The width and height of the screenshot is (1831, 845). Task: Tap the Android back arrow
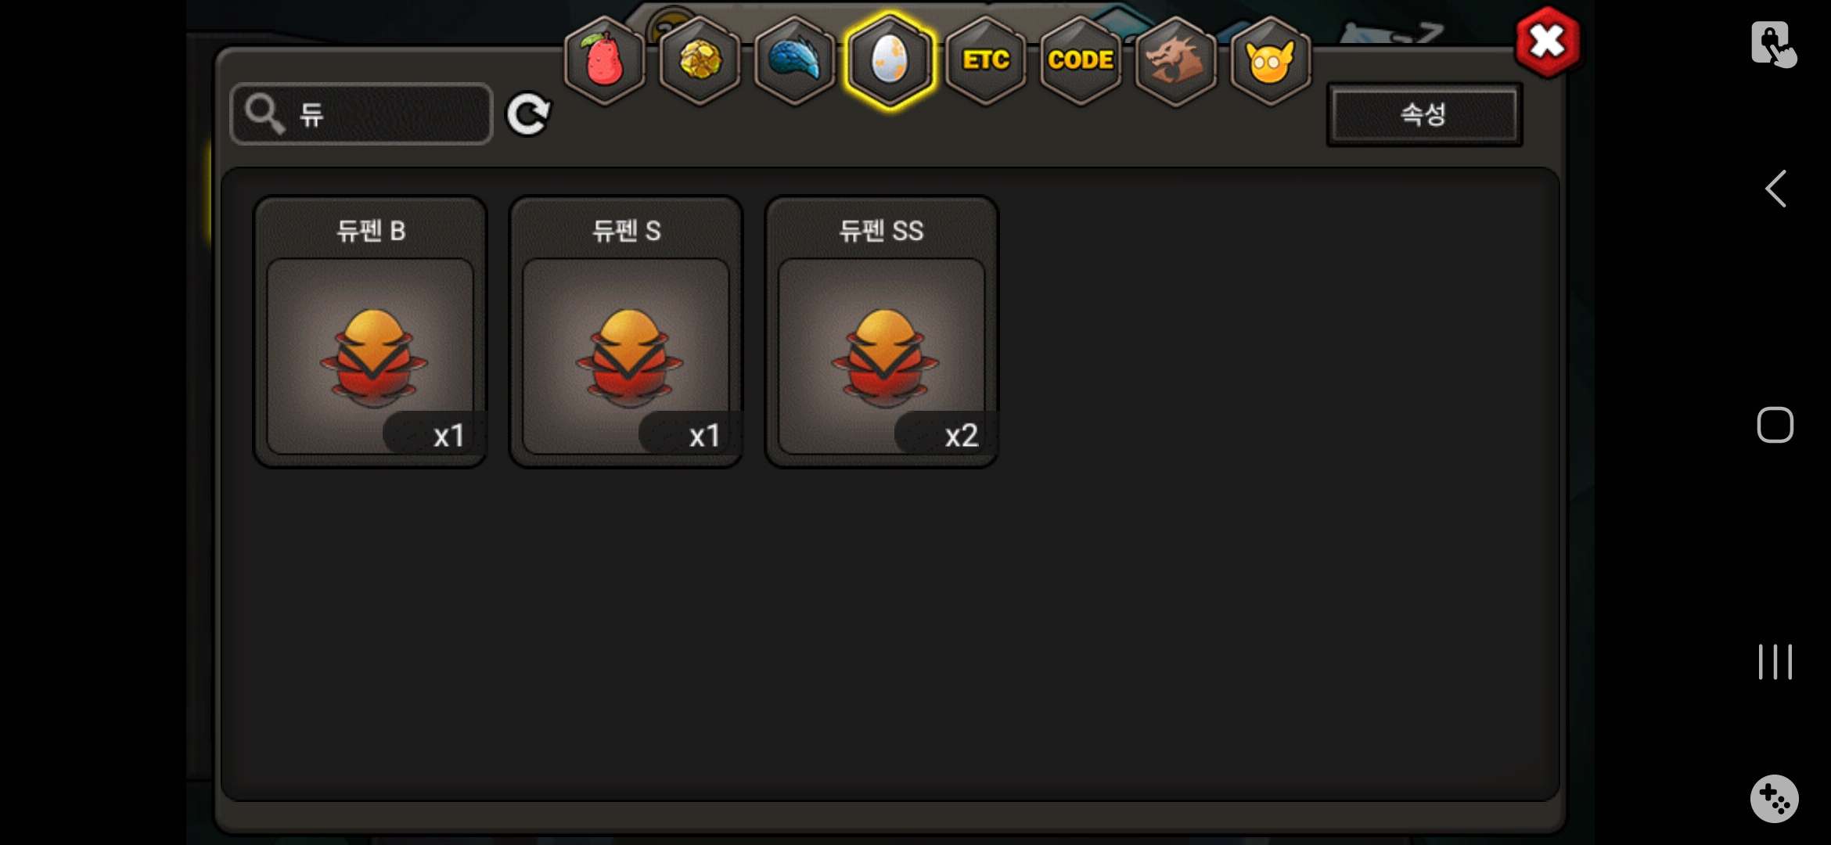1775,189
